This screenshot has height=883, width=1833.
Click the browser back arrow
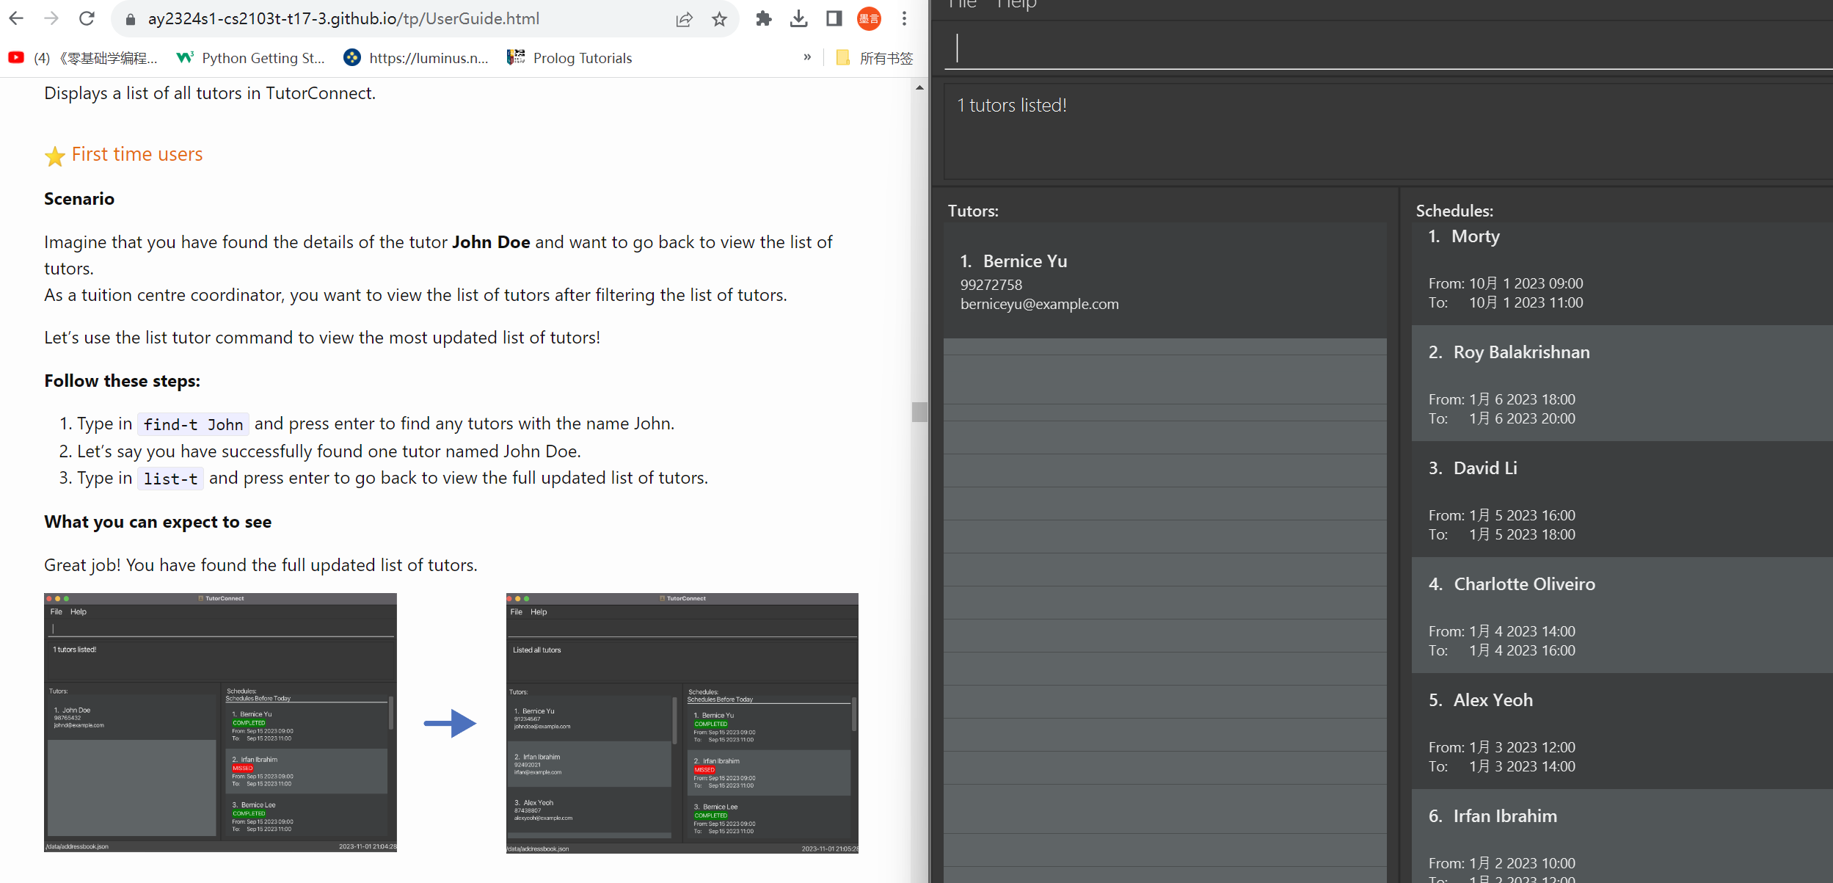(16, 18)
